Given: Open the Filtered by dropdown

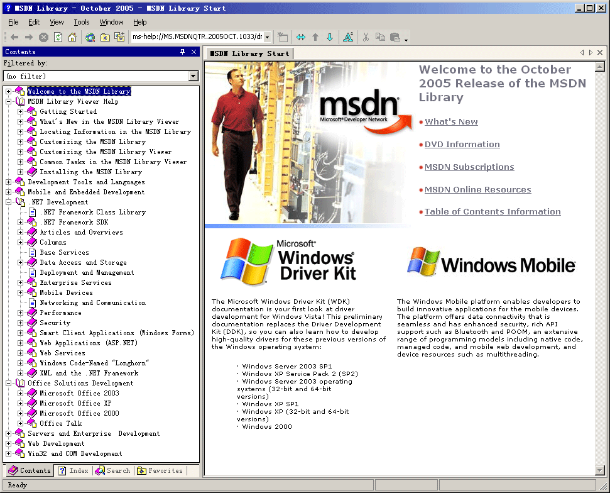Looking at the screenshot, I should [193, 76].
